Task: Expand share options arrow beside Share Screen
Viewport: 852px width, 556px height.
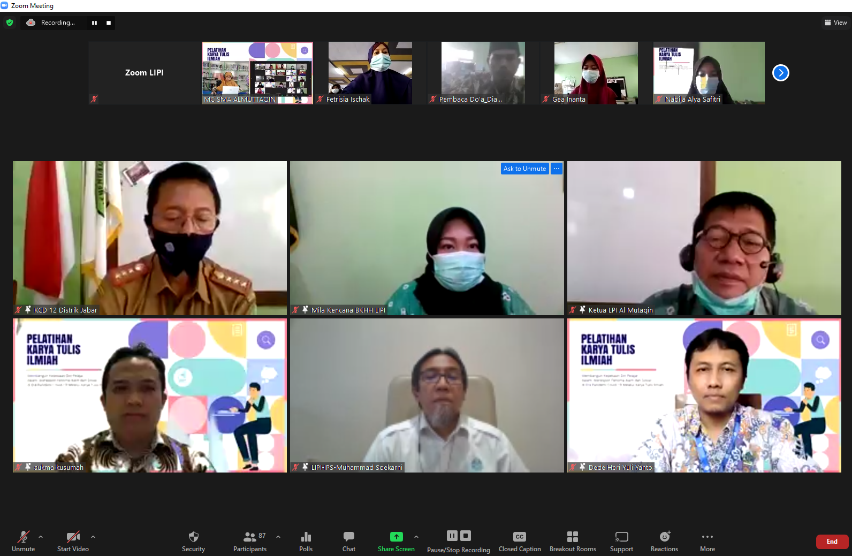Action: (416, 537)
